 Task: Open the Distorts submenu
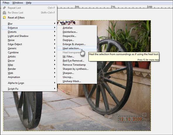click(29, 32)
